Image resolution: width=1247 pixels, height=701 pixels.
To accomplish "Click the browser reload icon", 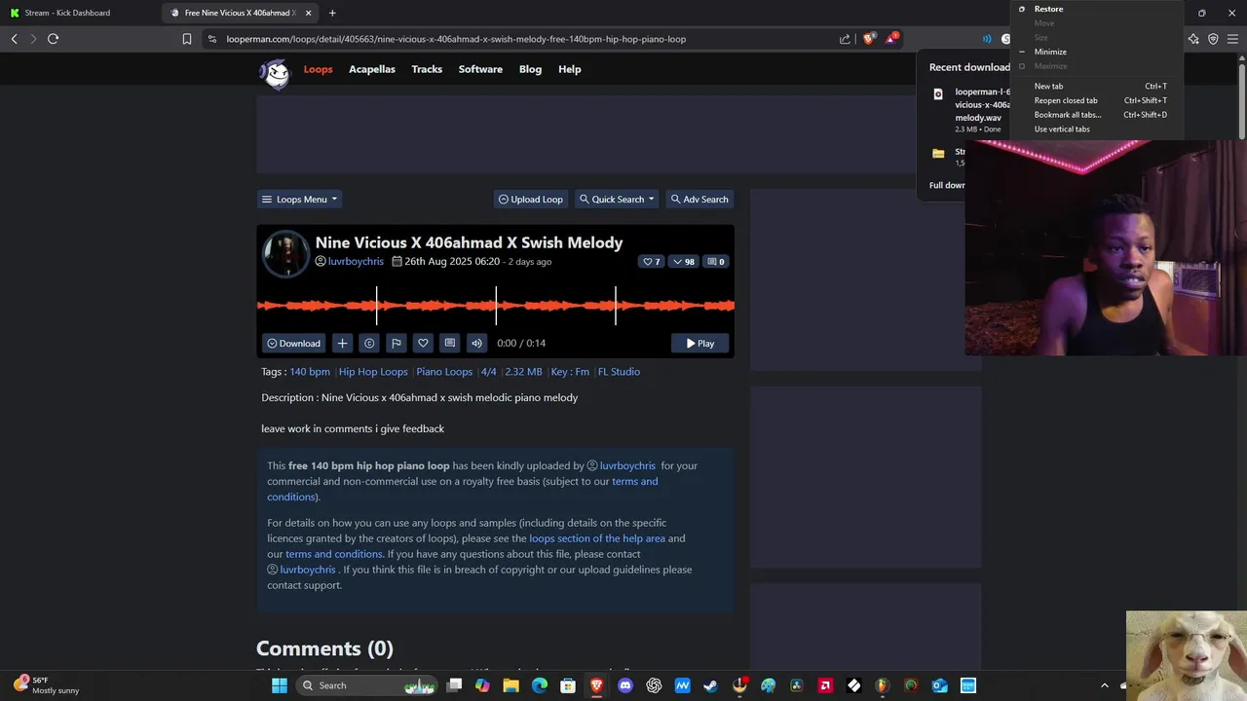I will coord(54,39).
